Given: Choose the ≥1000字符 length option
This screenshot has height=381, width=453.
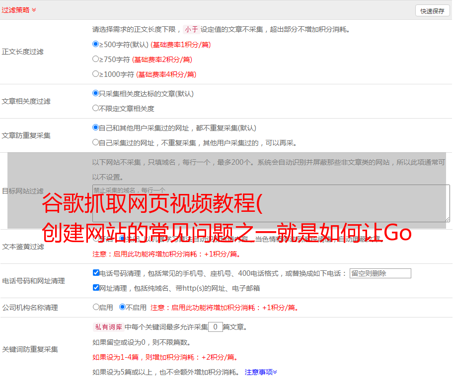Looking at the screenshot, I should tap(96, 74).
